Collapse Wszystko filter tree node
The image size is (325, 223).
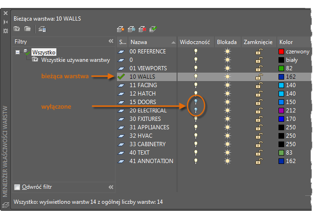pos(18,52)
